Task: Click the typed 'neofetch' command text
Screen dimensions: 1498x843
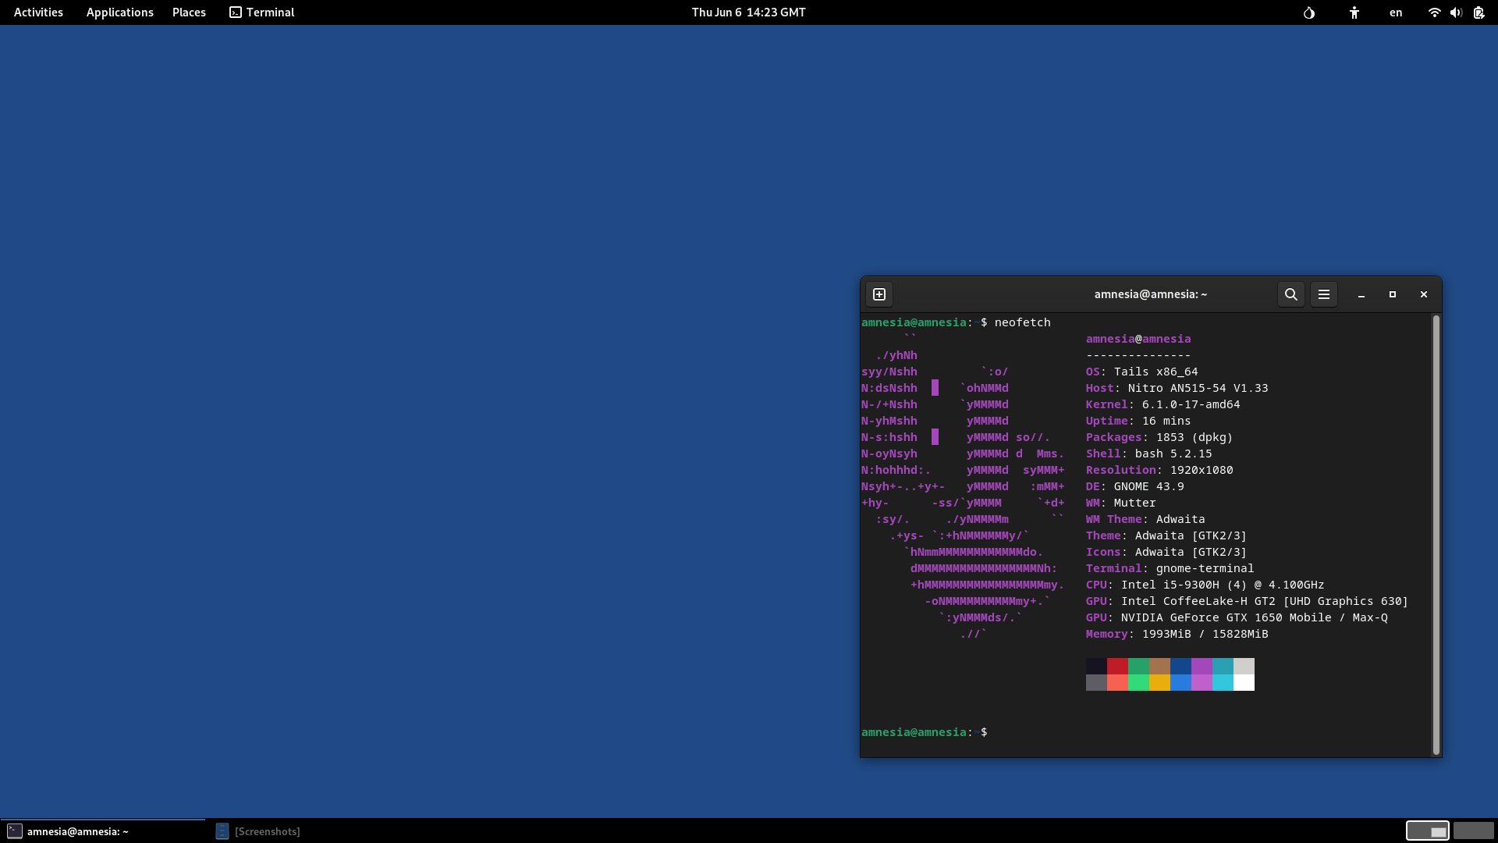Action: point(1022,322)
